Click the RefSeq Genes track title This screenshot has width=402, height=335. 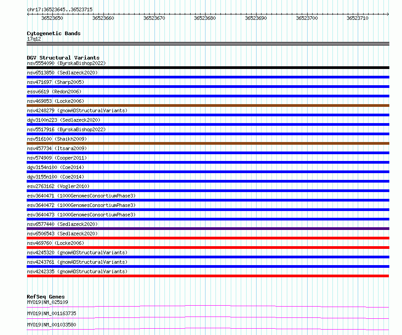point(46,297)
